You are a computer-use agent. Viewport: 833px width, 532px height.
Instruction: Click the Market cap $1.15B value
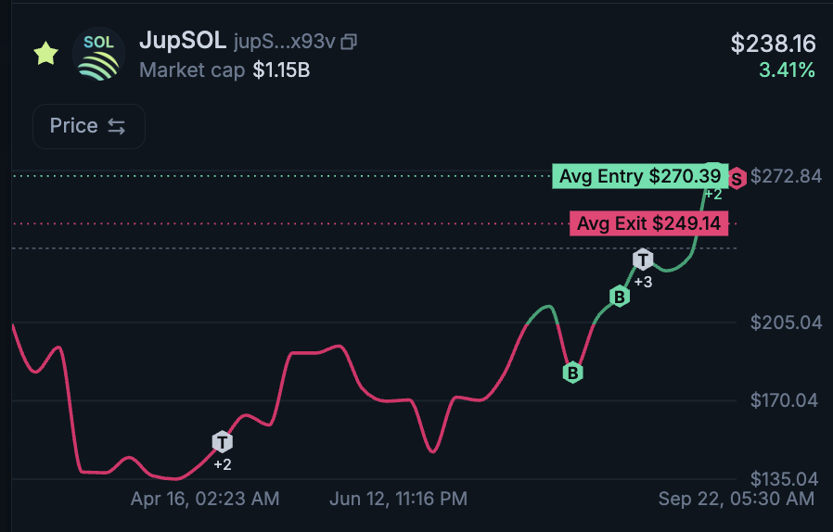tap(281, 70)
